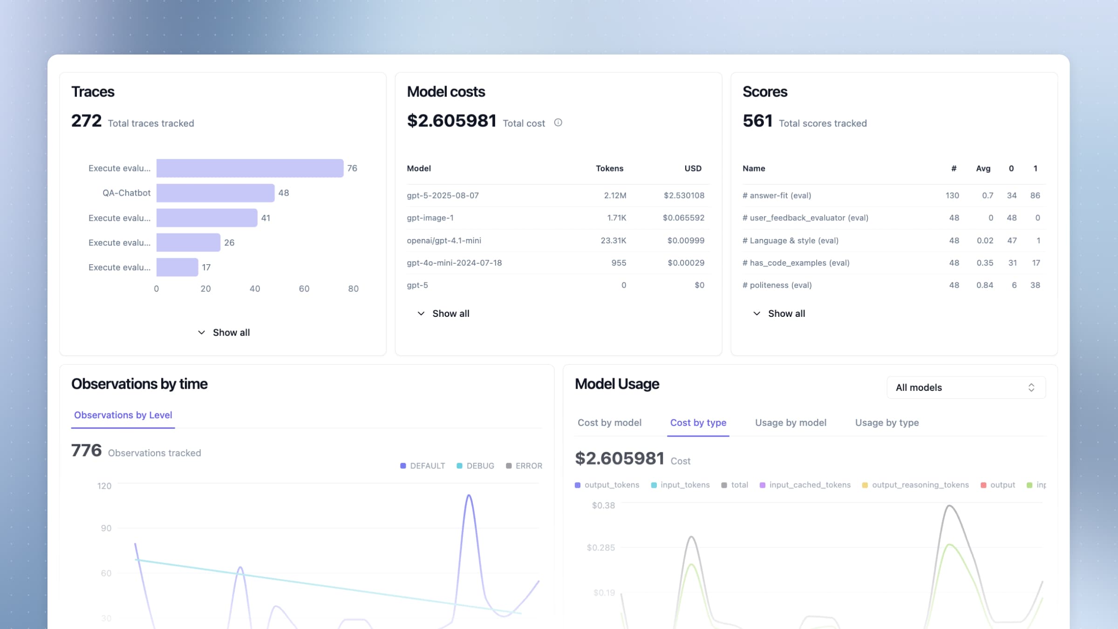Open the gpt-5-2025-08-07 model entry
Screen dimensions: 1118x629
(x=443, y=196)
